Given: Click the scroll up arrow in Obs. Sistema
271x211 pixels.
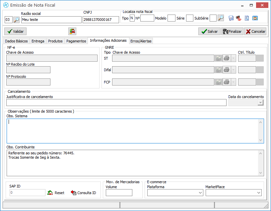Looking at the screenshot, I should click(261, 122).
